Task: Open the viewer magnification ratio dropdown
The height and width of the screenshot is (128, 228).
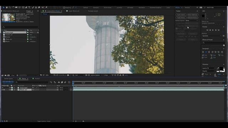Action: click(x=49, y=75)
